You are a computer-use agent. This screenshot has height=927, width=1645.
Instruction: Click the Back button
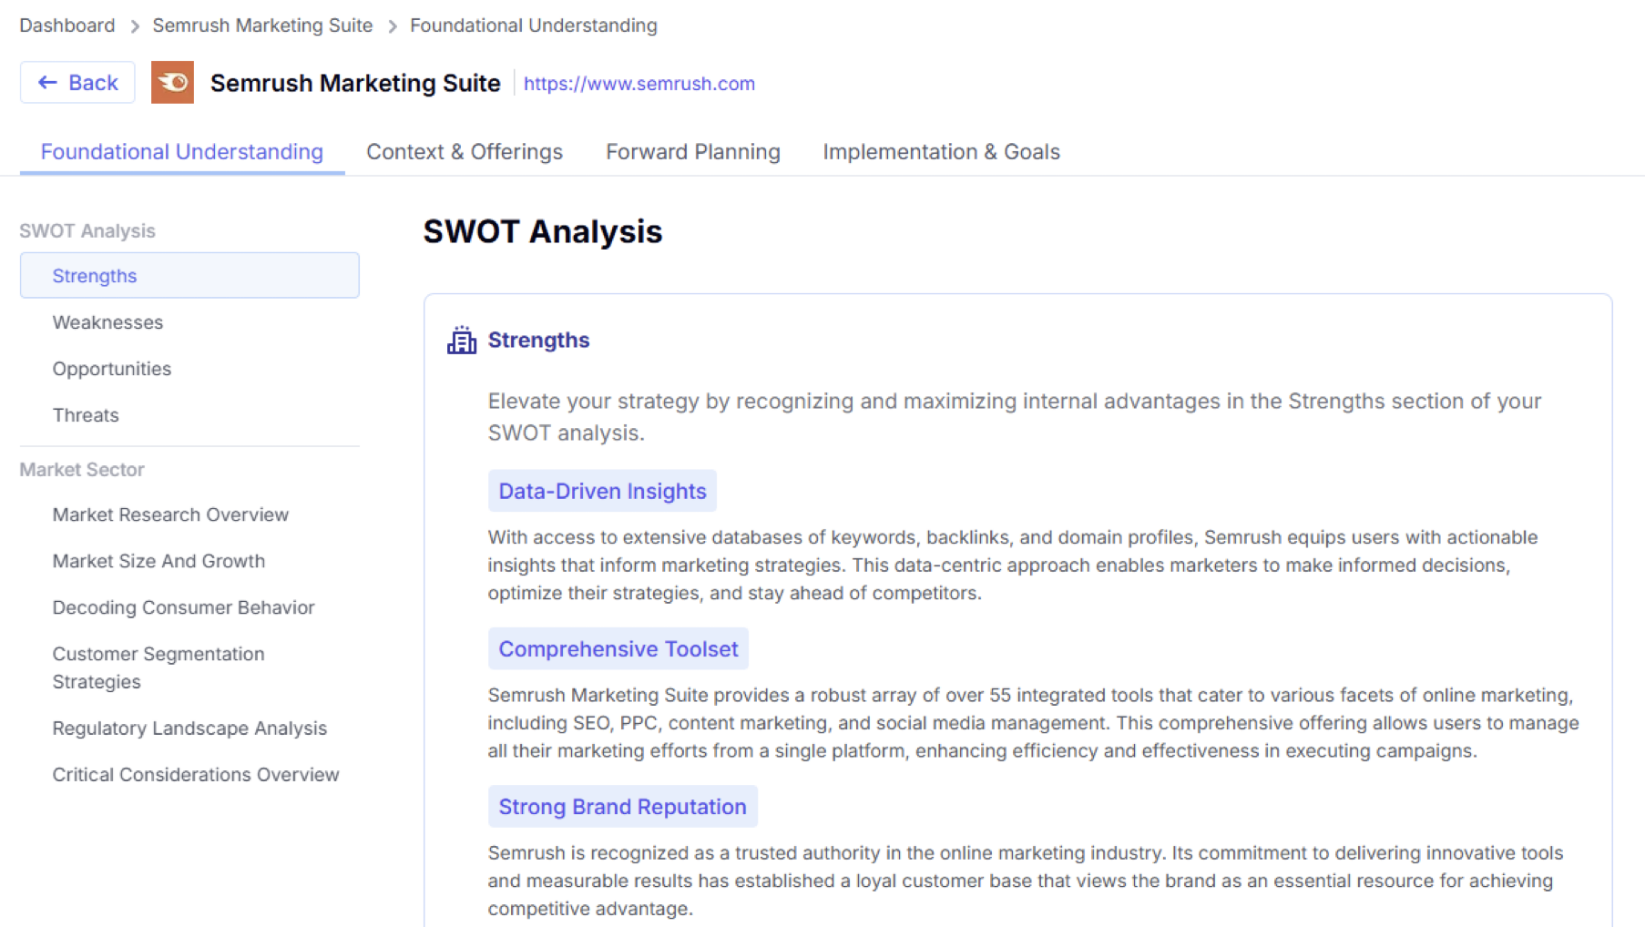click(77, 82)
